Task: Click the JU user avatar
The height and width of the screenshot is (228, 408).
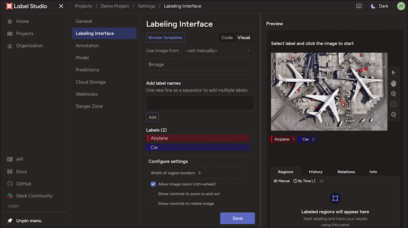Action: [x=401, y=6]
